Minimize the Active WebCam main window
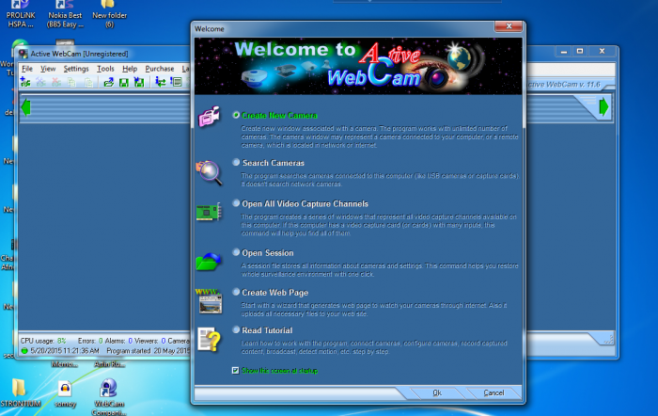Screen dimensions: 658x416 (x=564, y=51)
